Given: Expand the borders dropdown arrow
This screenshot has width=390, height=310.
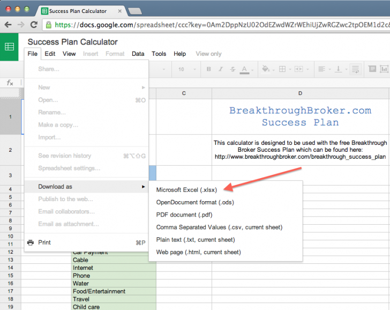Looking at the screenshot, I should coord(290,70).
